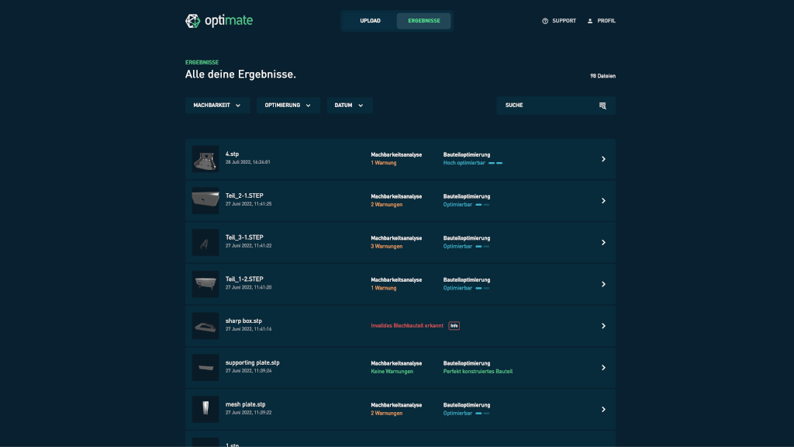Open the Info badge on sharp box.stp
Screen dimensions: 794x447
(454, 326)
